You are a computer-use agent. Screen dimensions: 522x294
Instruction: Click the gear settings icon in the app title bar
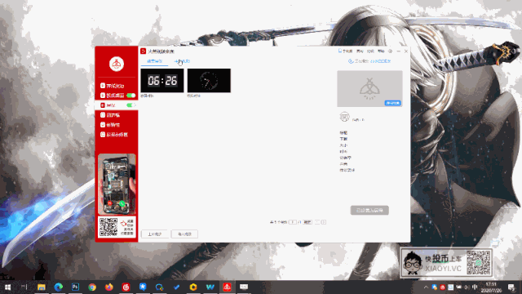tap(390, 51)
